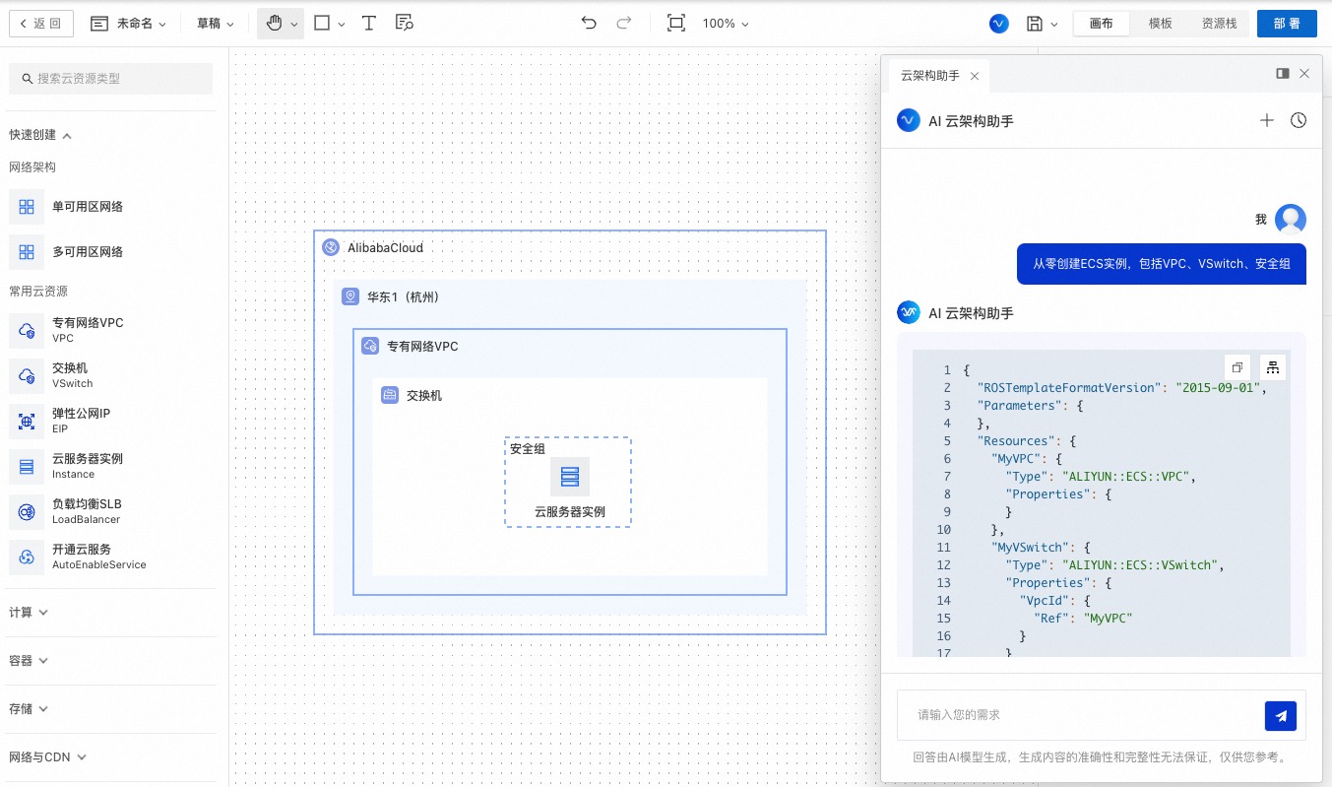Viewport: 1332px width, 787px height.
Task: Click the "ALIYUN::ECS::VPC" code line
Action: 1101,477
